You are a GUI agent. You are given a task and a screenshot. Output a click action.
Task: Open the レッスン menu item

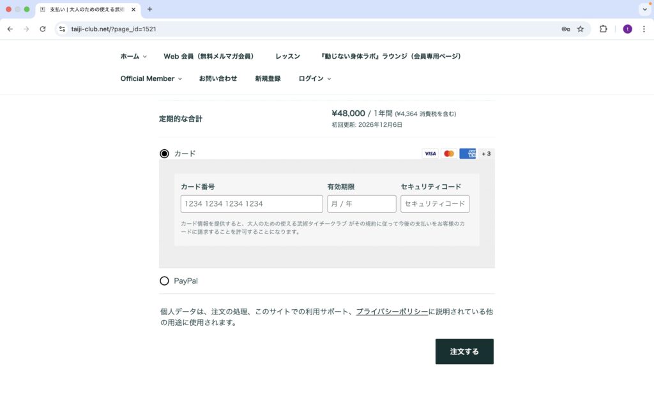(287, 56)
